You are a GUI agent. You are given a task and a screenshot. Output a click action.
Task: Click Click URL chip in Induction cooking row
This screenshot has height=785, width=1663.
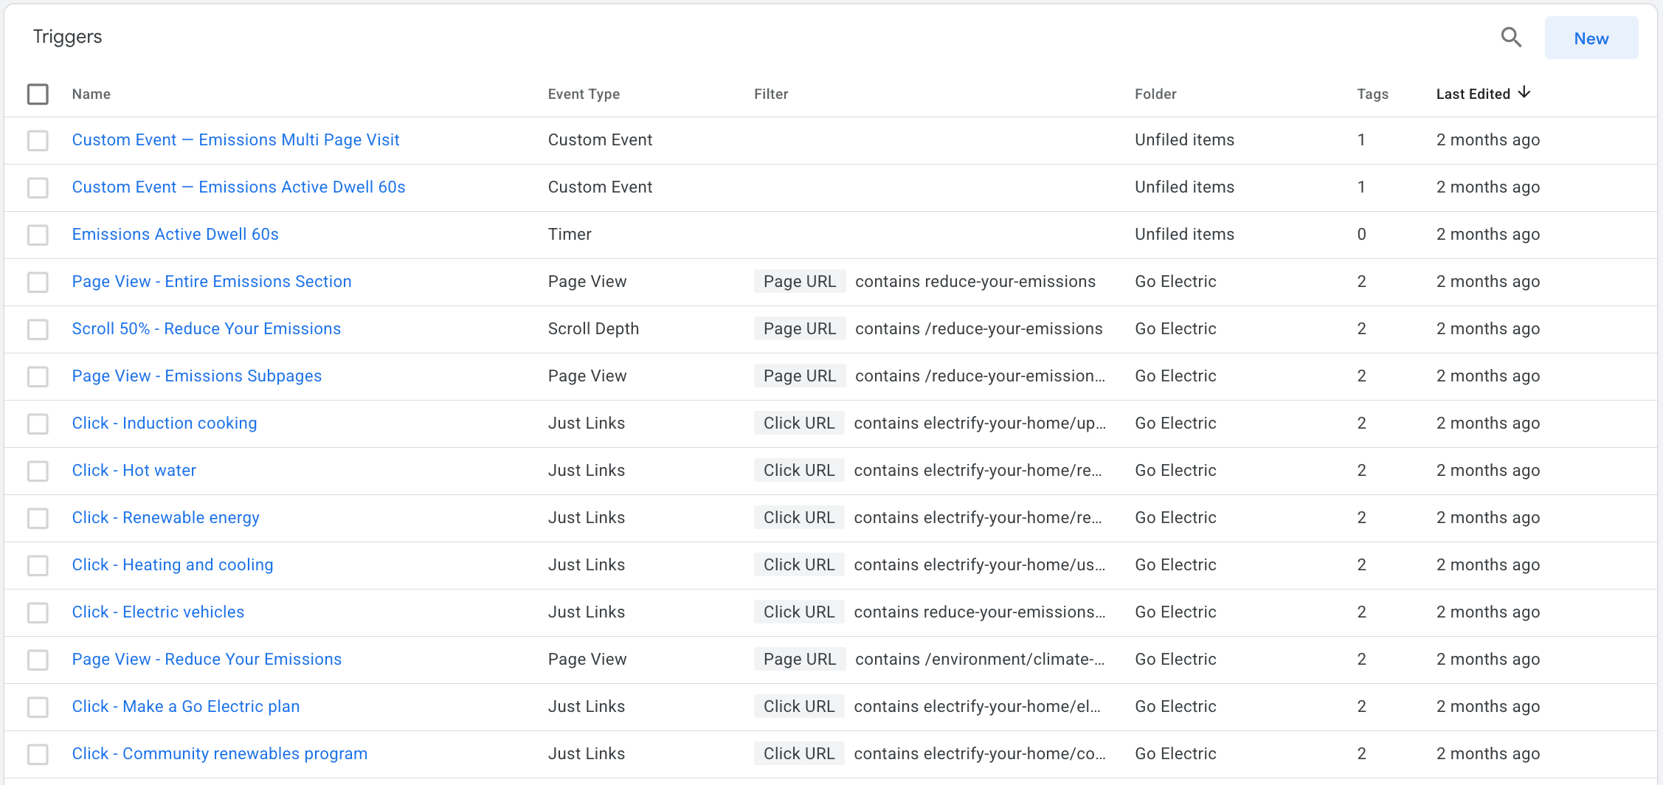(x=799, y=423)
